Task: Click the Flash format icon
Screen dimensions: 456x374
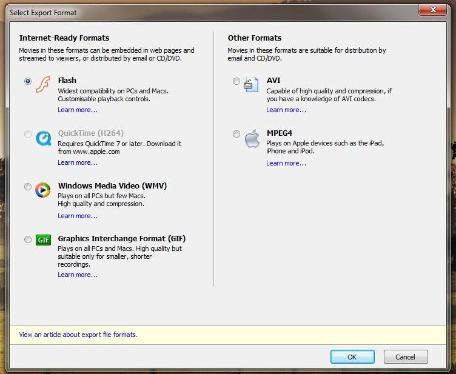Action: tap(43, 85)
